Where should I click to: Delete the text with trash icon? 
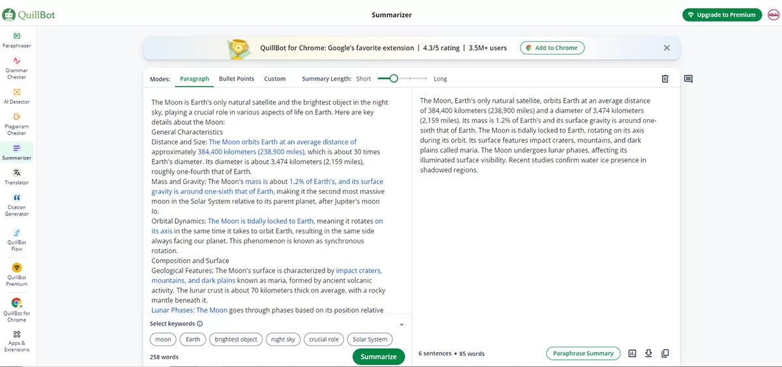[x=665, y=79]
